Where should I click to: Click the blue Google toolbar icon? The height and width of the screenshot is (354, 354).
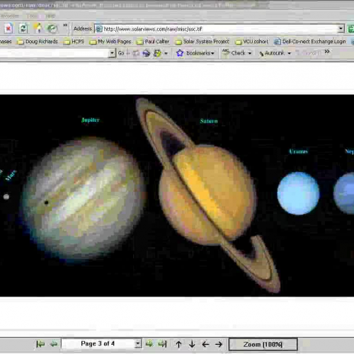[x=147, y=53]
